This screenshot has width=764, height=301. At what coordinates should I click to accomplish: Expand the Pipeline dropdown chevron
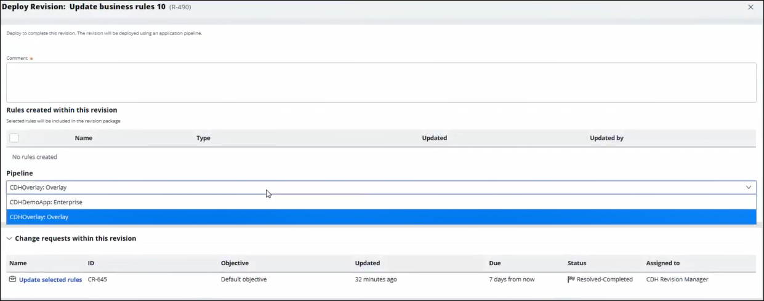[x=749, y=187]
